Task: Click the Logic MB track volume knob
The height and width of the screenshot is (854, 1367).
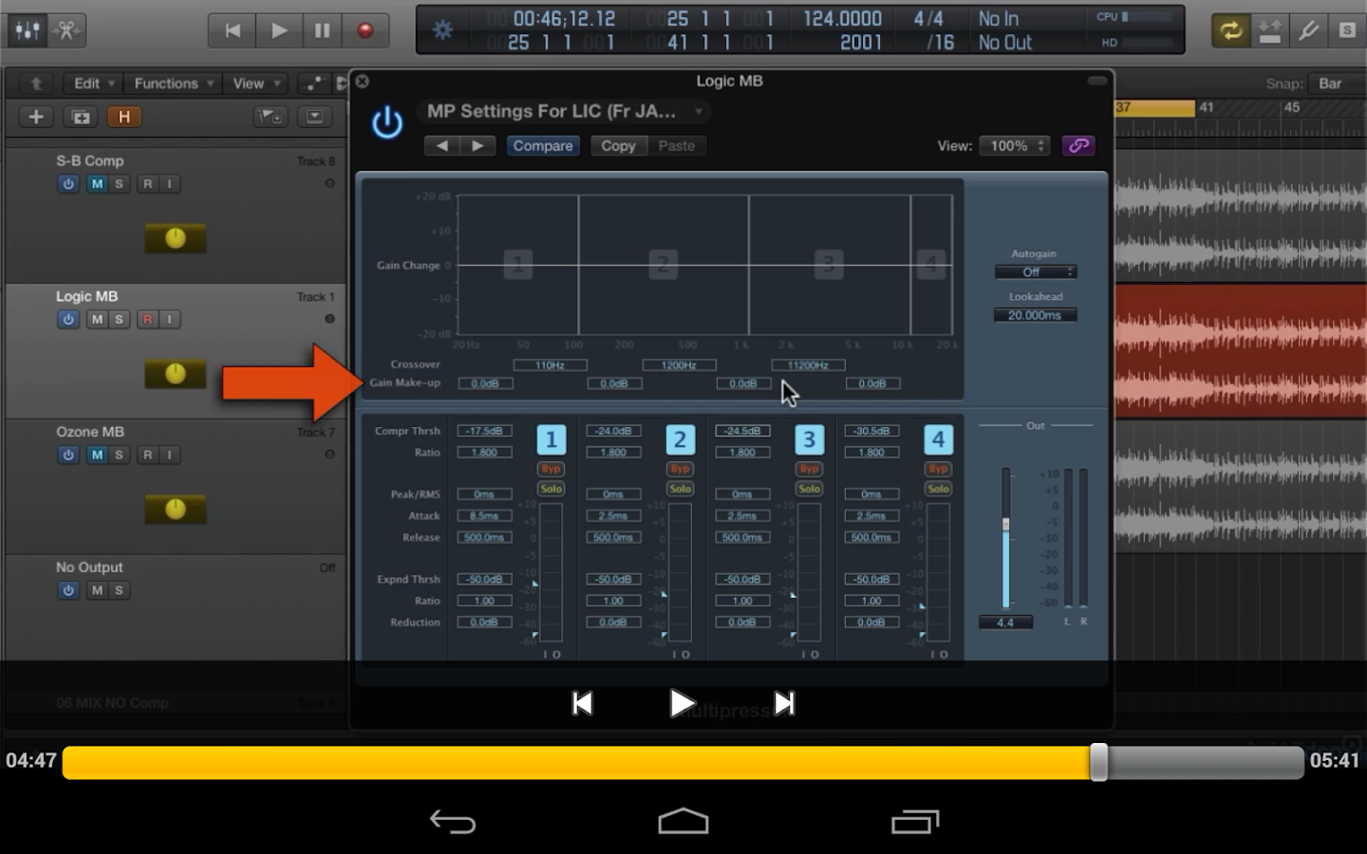Action: 176,374
